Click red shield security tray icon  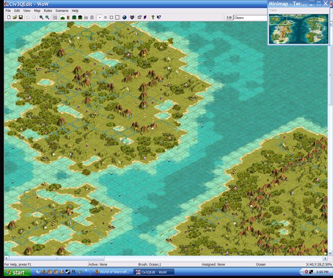(x=306, y=272)
